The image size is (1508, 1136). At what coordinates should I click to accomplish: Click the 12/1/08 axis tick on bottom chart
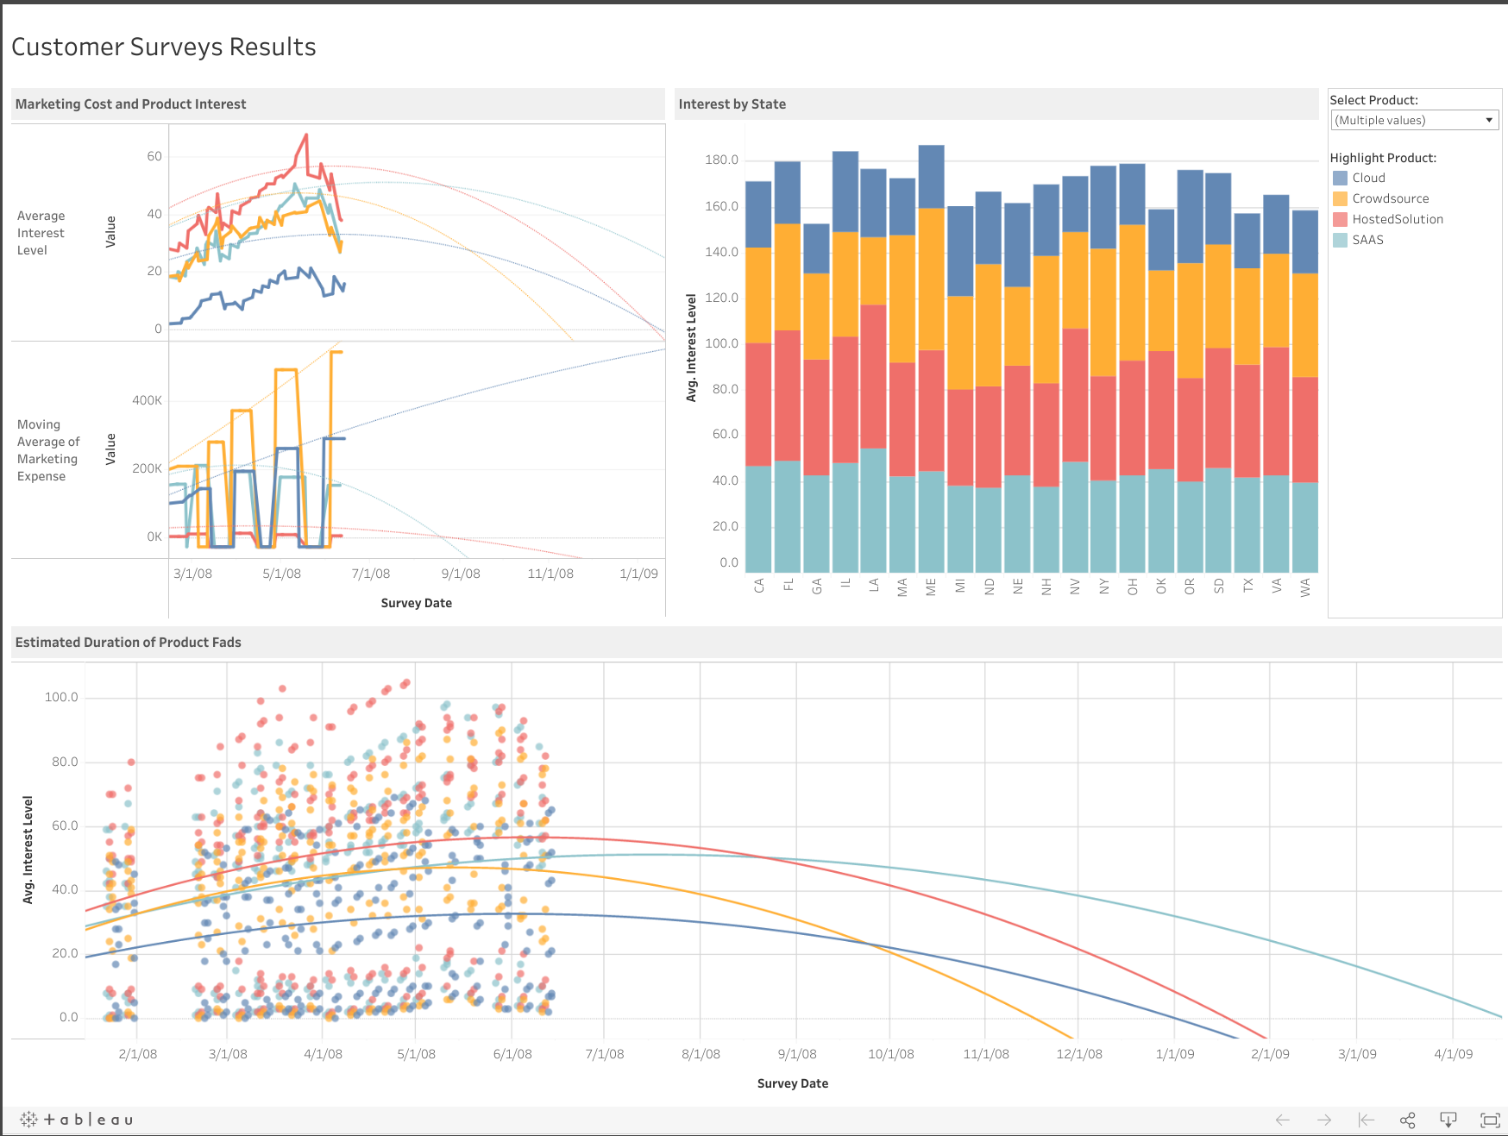(1079, 1054)
